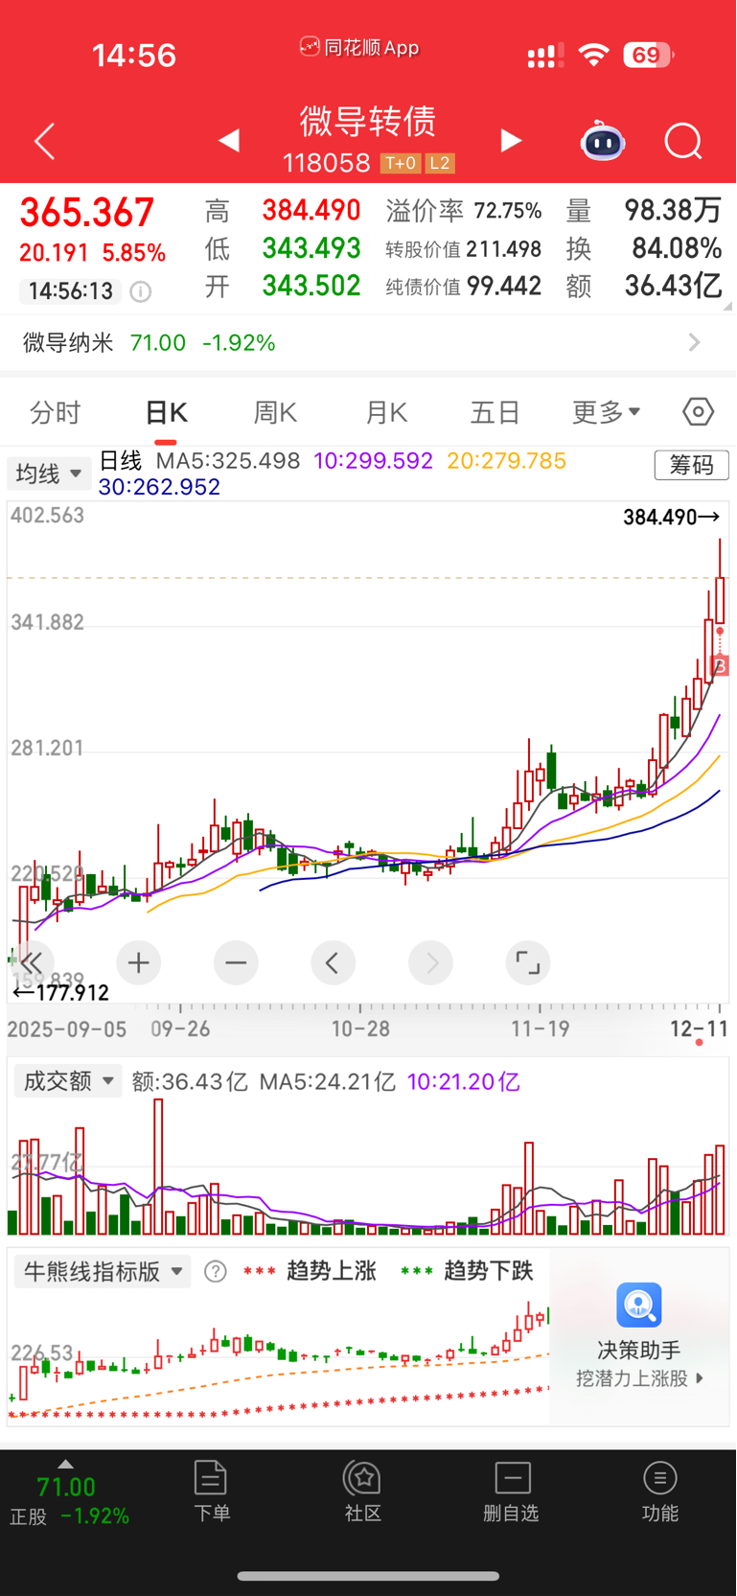Switch to 月K tab
The width and height of the screenshot is (737, 1596).
pyautogui.click(x=386, y=413)
